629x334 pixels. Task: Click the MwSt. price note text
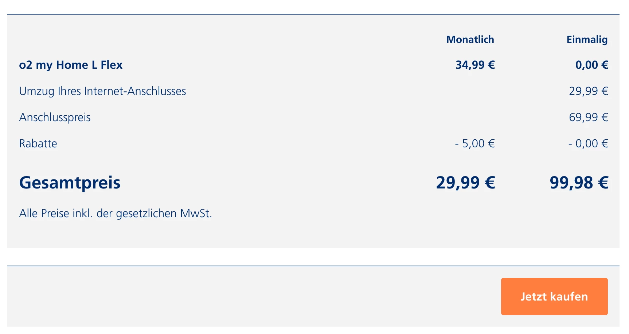[x=116, y=214]
